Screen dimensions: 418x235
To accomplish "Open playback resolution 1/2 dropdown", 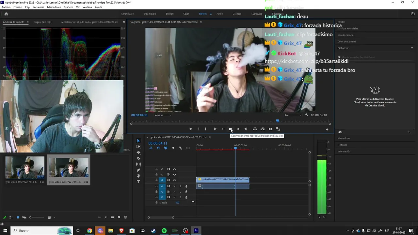I will point(293,115).
